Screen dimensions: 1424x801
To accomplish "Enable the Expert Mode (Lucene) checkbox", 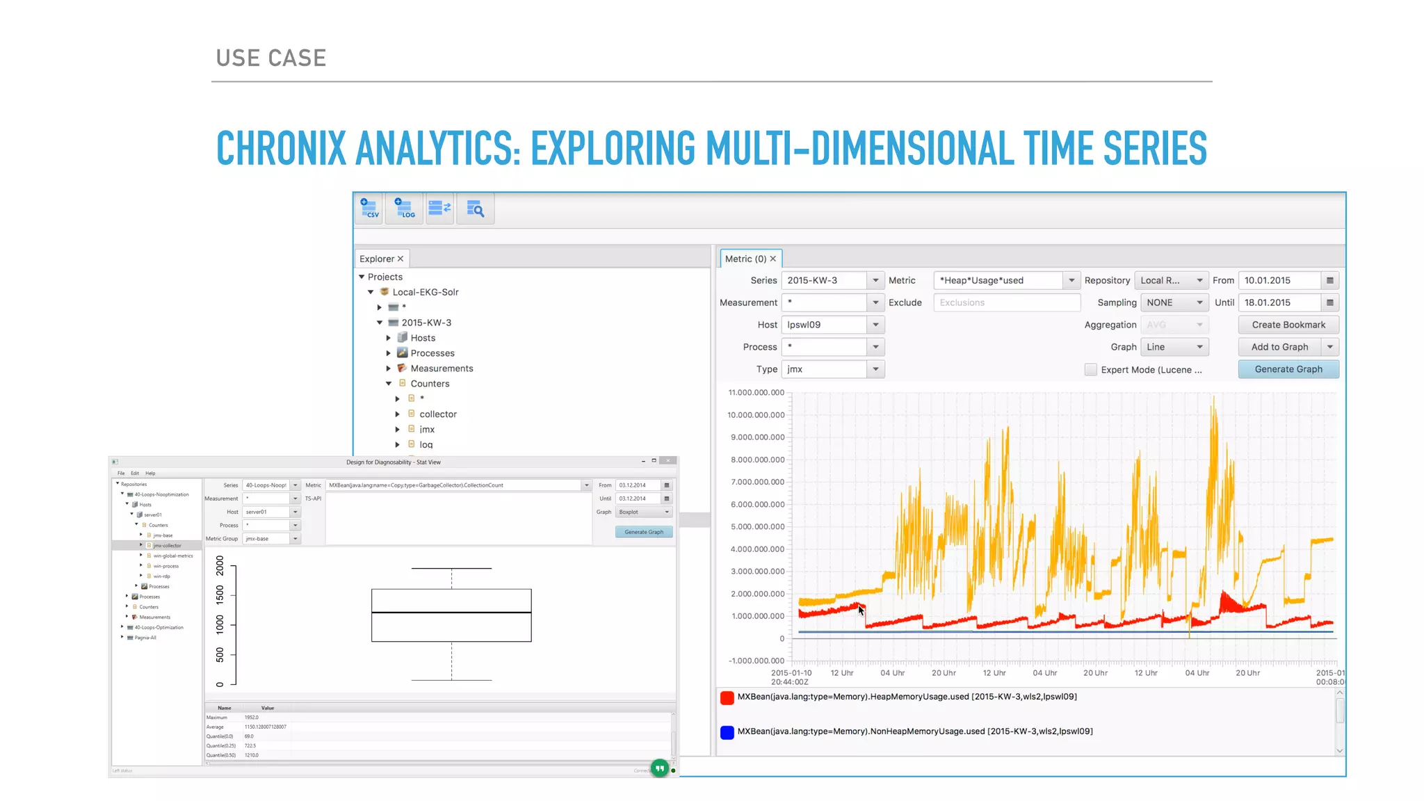I will [x=1091, y=369].
